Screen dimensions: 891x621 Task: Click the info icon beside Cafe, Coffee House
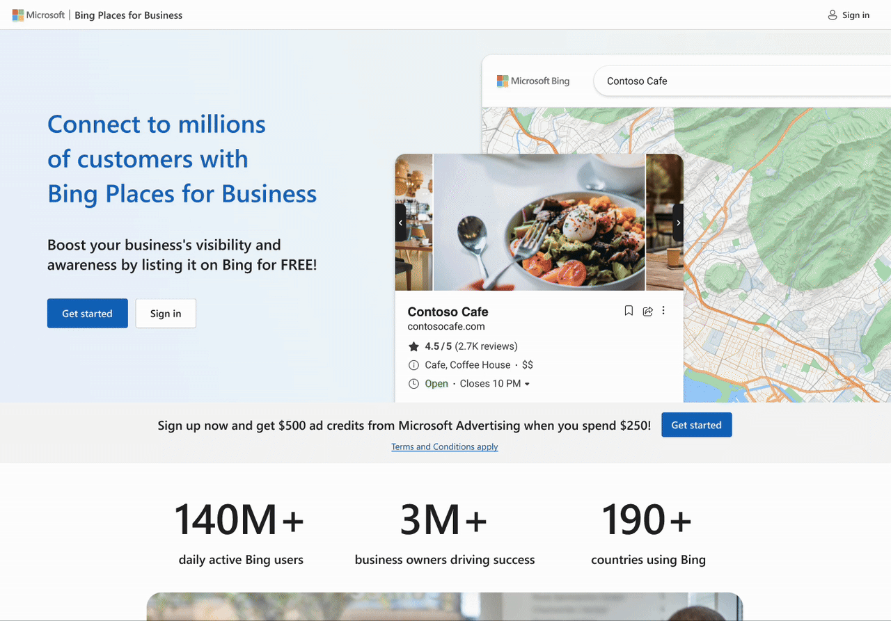413,364
